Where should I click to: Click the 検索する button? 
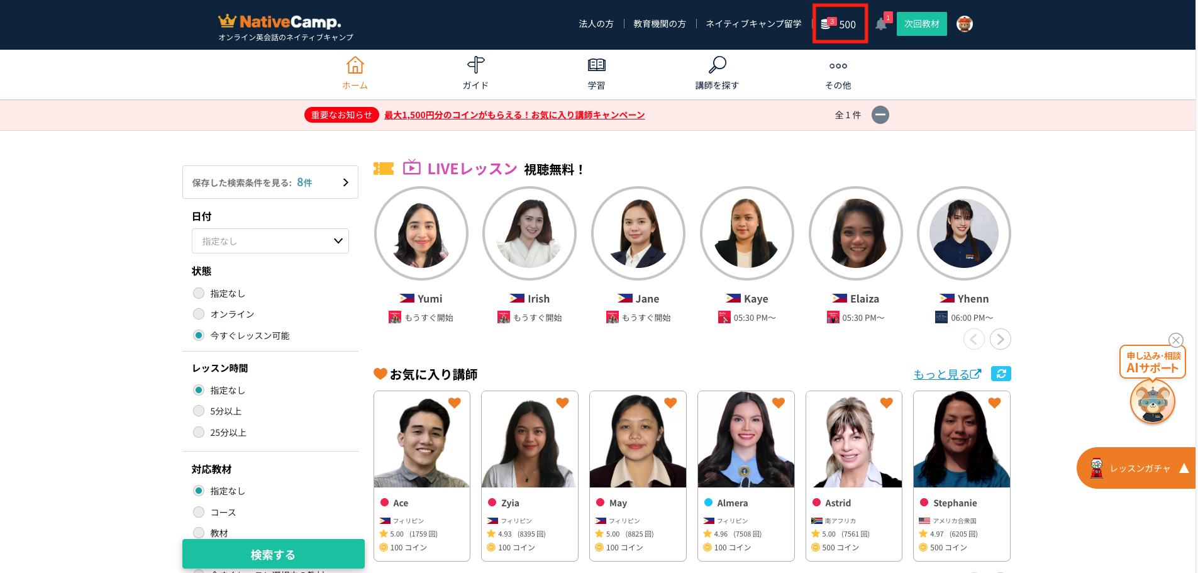pos(274,554)
